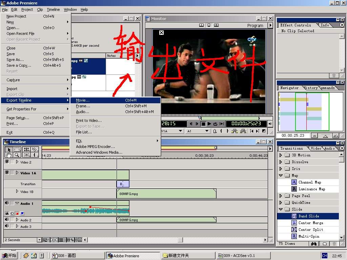Viewport: 347px width, 260px height.
Task: Select the arrow Selection tool in Timeline
Action: (x=9, y=149)
